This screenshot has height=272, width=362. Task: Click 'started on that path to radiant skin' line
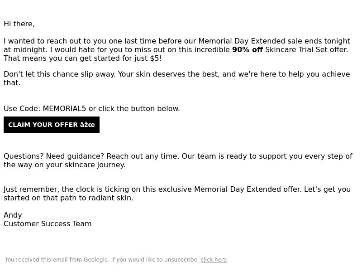(x=68, y=198)
